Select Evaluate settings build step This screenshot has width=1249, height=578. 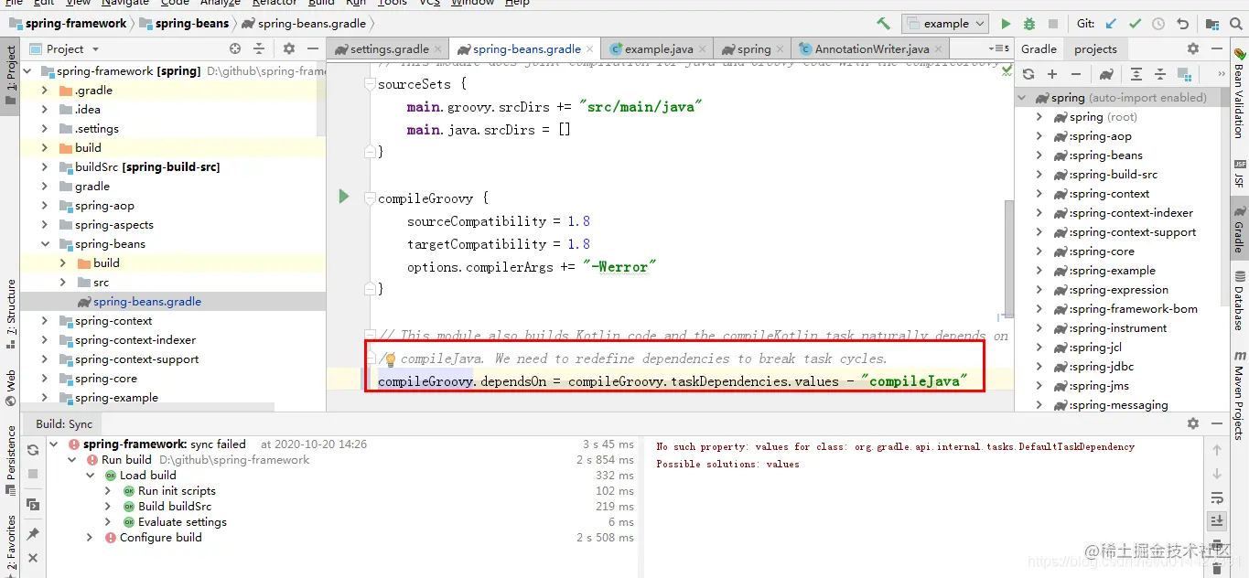(182, 522)
